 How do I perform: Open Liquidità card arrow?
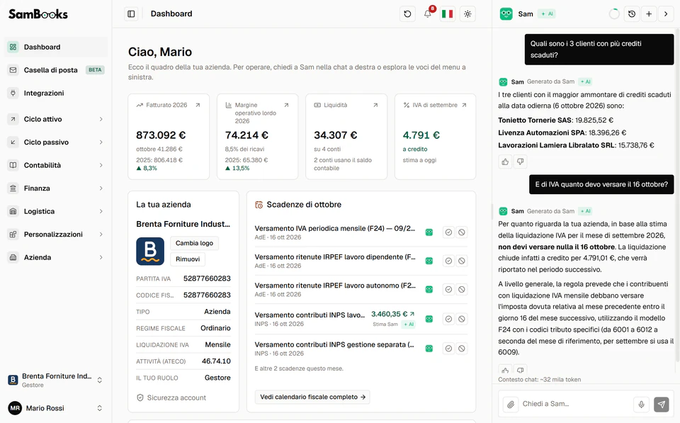375,105
